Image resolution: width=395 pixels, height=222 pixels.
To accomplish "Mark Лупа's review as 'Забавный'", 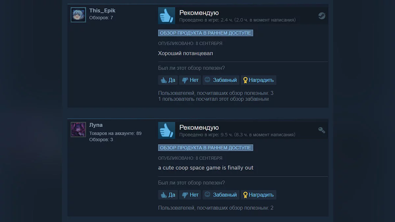I will pos(221,195).
